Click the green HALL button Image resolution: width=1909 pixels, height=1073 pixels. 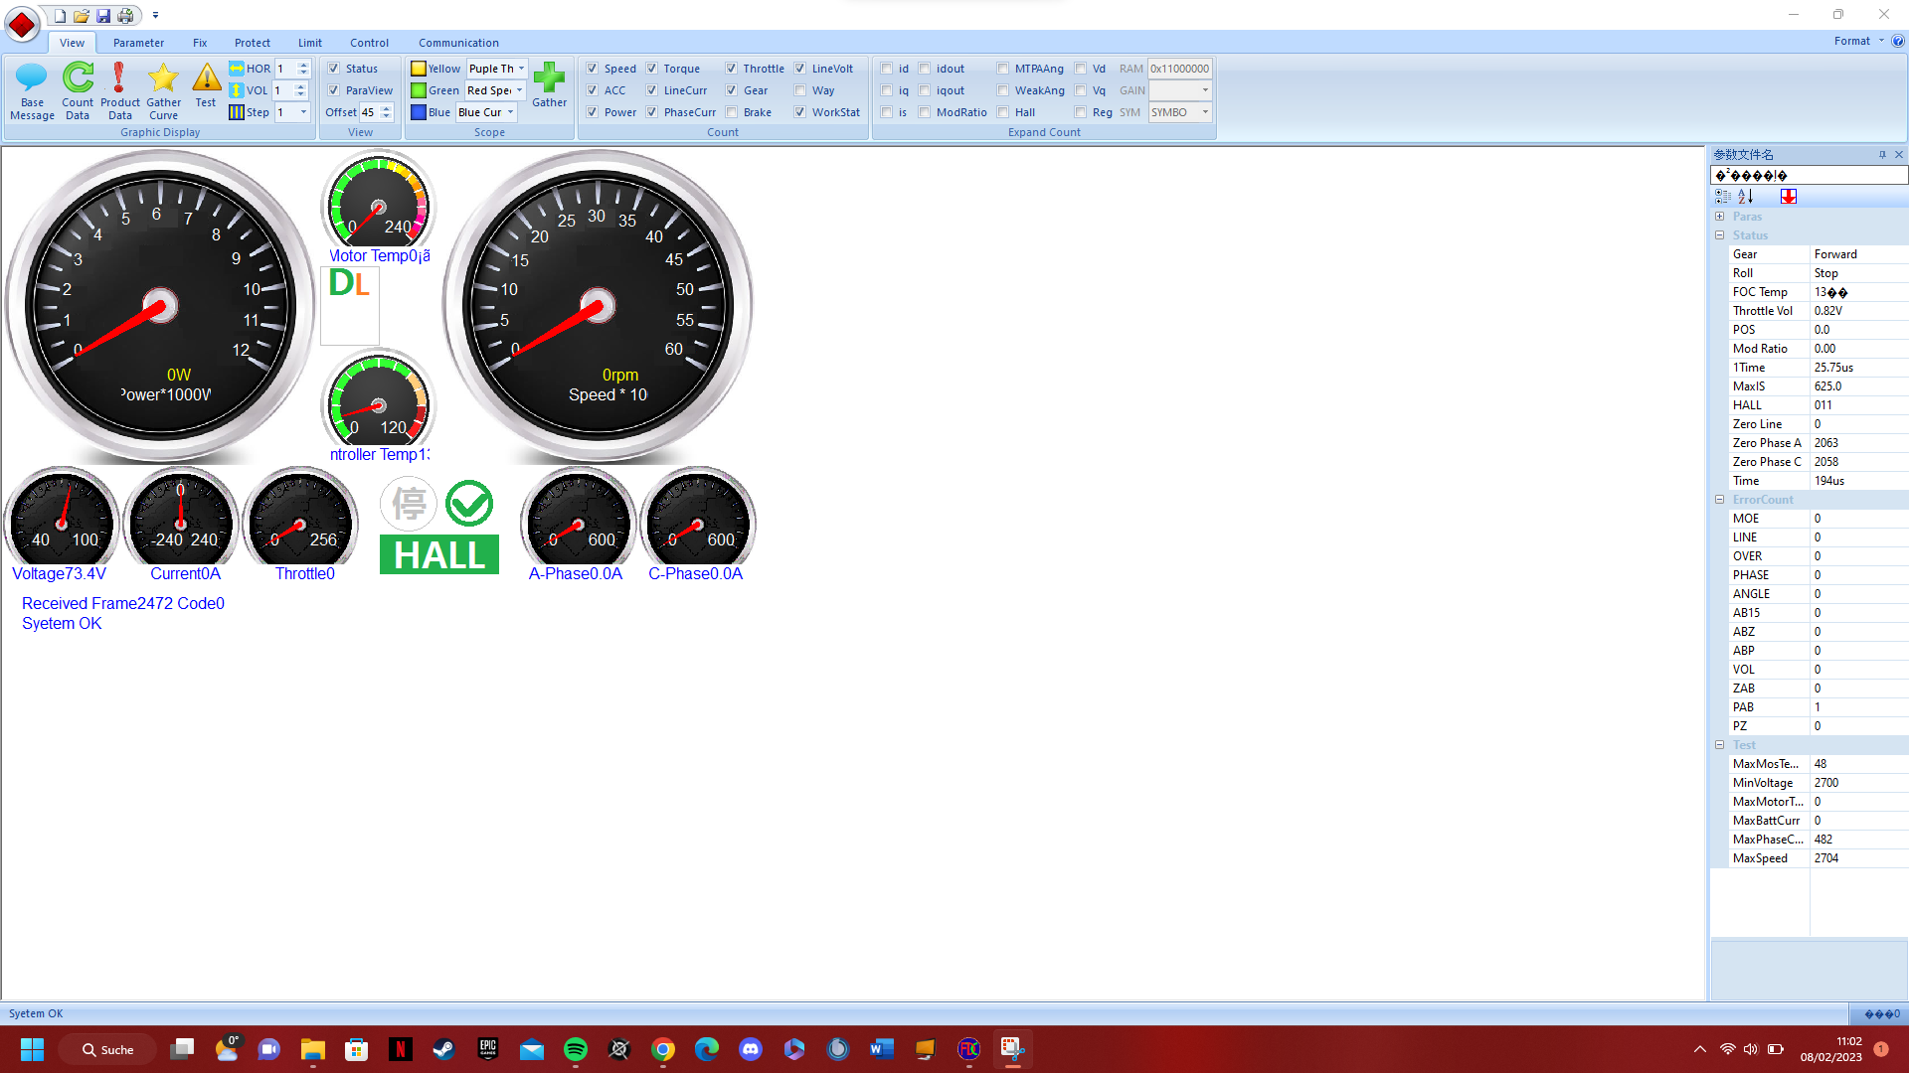439,555
